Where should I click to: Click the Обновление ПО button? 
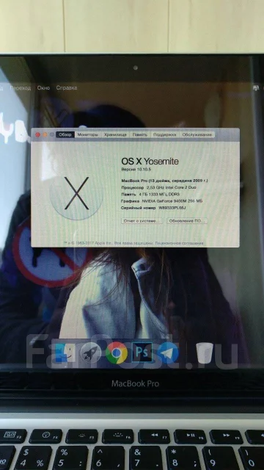(x=187, y=221)
